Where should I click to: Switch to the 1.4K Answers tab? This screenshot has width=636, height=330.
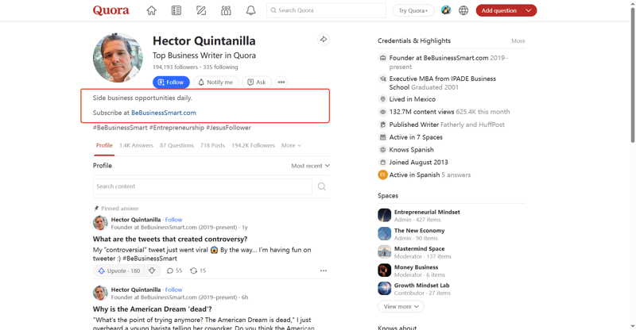click(136, 145)
